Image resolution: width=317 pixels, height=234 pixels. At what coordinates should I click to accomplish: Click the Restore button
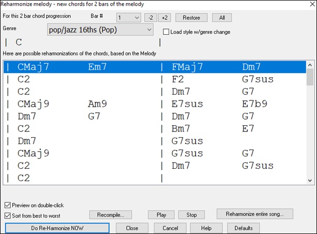coord(191,18)
